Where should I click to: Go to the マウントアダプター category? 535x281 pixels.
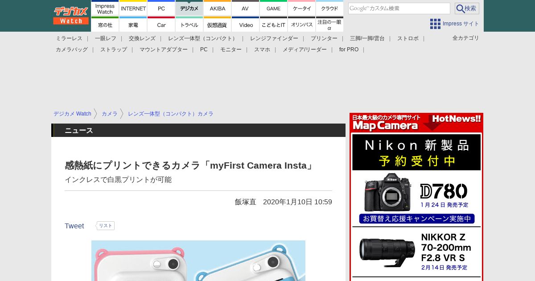pos(164,50)
